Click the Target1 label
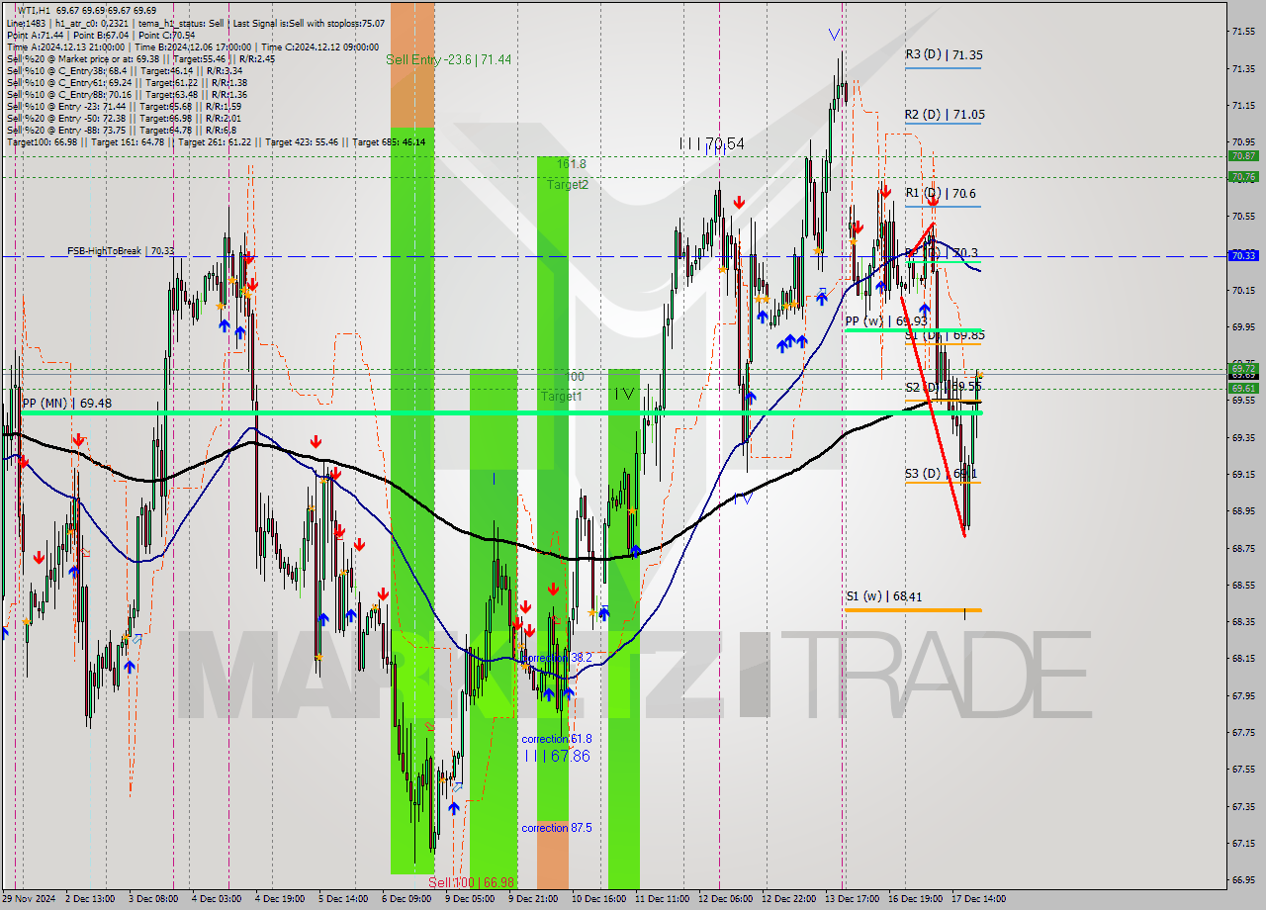1266x910 pixels. pyautogui.click(x=561, y=397)
